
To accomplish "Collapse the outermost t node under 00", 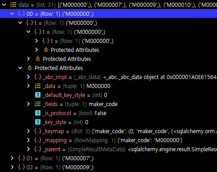I will (20, 23).
